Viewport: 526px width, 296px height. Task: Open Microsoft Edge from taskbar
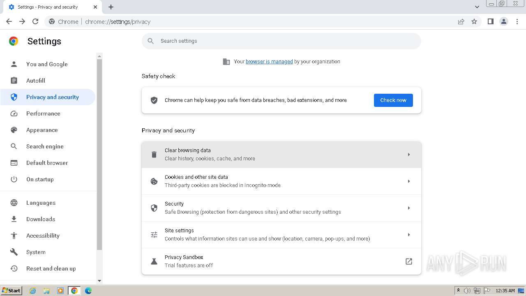click(x=88, y=291)
